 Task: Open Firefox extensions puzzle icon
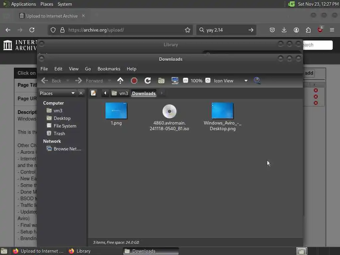point(308,30)
